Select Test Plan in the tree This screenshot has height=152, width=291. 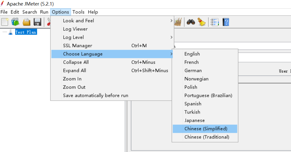click(26, 32)
